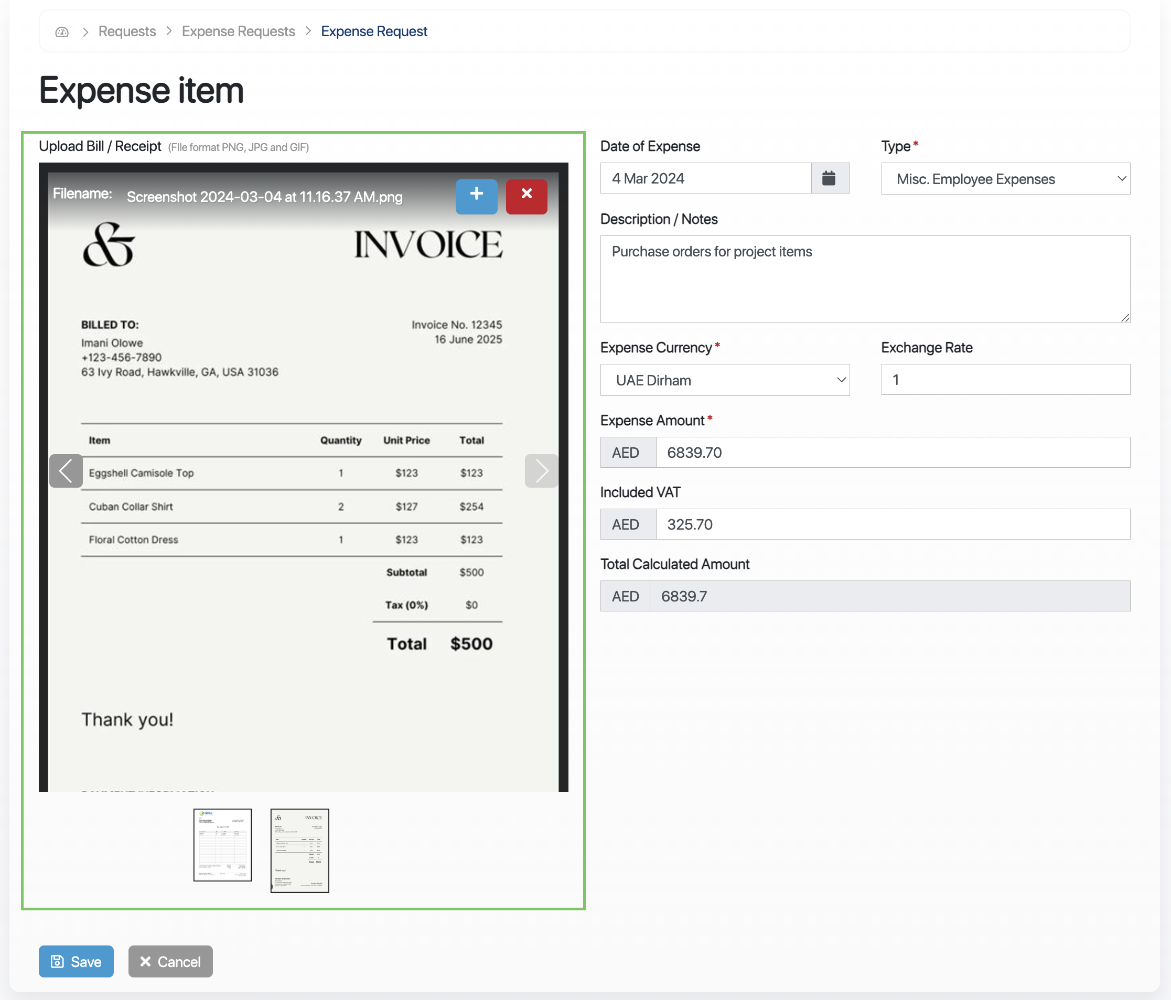Viewport: 1171px width, 1000px height.
Task: Remove receipt with red X button
Action: point(526,196)
